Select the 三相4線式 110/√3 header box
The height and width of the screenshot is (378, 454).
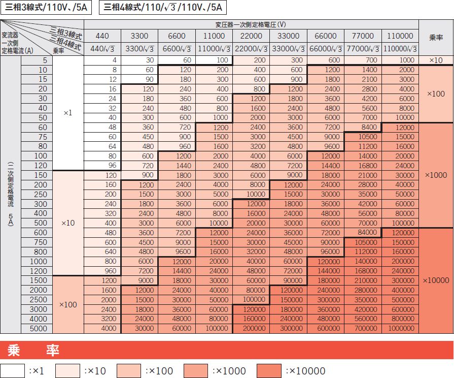162,8
